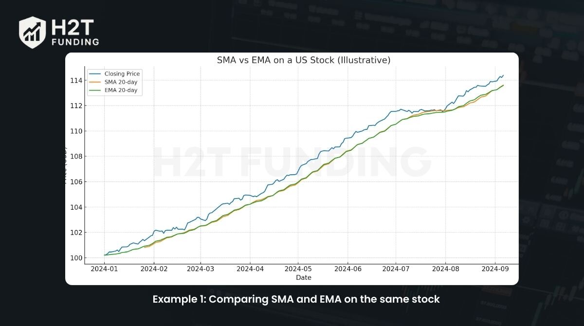Click the orange SMA 20-day legend line
The height and width of the screenshot is (326, 584).
95,82
